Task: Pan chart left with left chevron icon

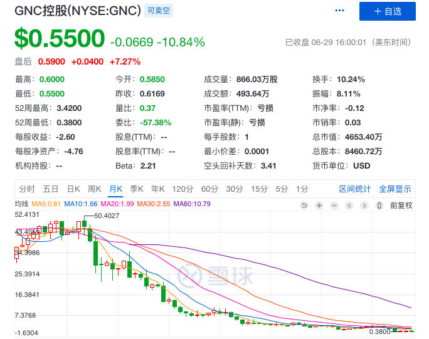Action: 349,206
